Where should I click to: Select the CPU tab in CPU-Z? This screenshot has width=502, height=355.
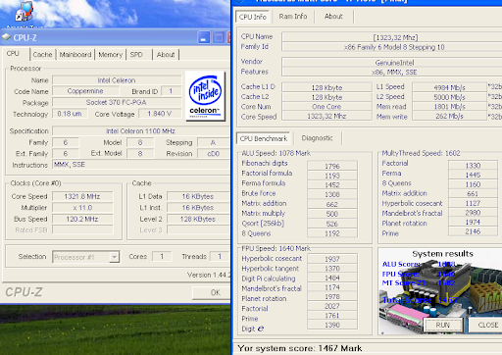13,54
